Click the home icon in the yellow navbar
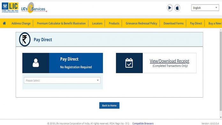Screen dimensions: 222x125 4,23
